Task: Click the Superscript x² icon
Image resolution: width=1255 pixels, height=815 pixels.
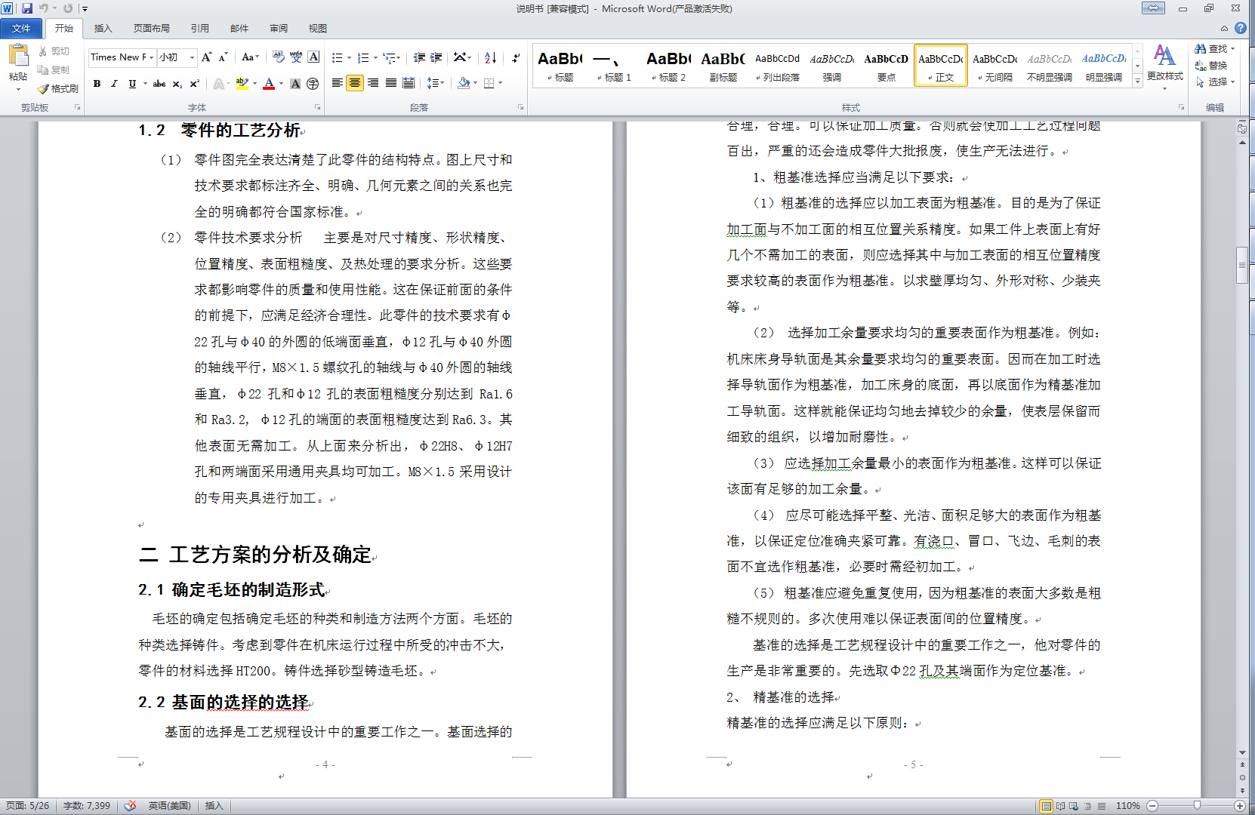Action: coord(194,84)
